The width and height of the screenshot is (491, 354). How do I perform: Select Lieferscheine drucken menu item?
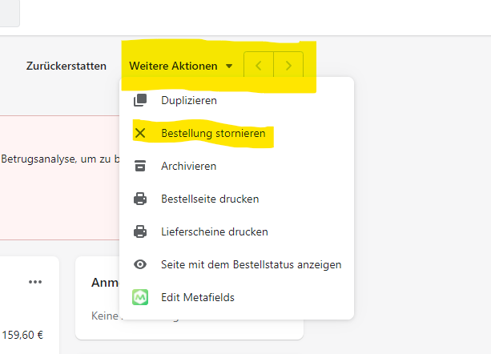tap(214, 231)
